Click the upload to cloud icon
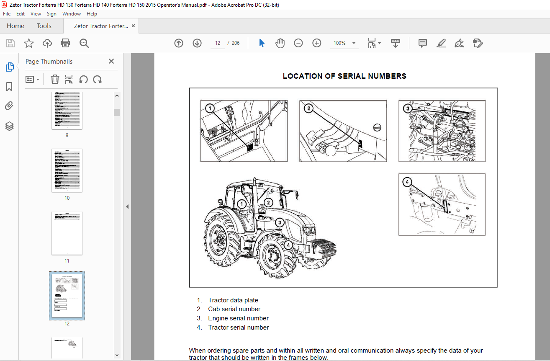Viewport: 550px width, 361px height. [47, 43]
